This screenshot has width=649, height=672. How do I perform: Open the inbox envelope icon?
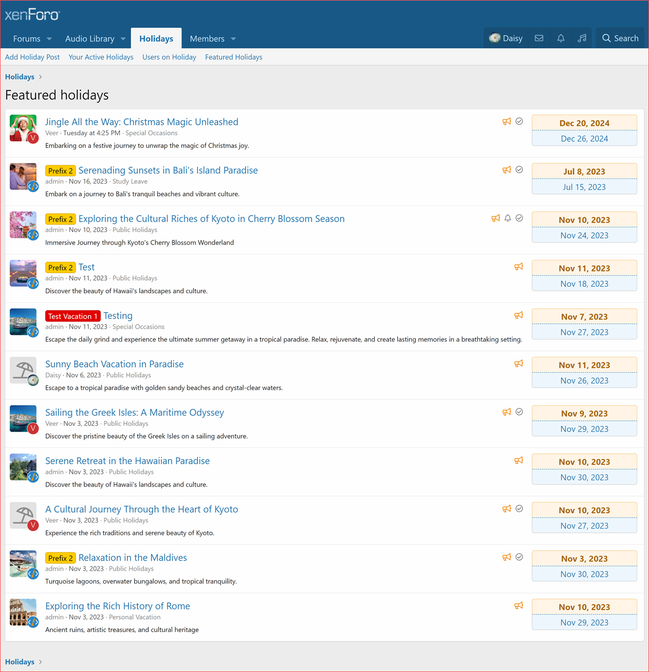[539, 38]
